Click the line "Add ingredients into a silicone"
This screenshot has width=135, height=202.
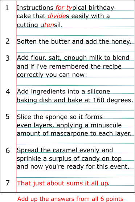[x=64, y=92]
